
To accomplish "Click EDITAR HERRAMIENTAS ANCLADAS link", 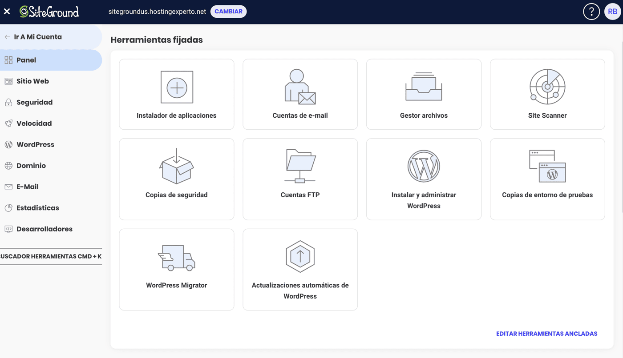I will click(546, 334).
